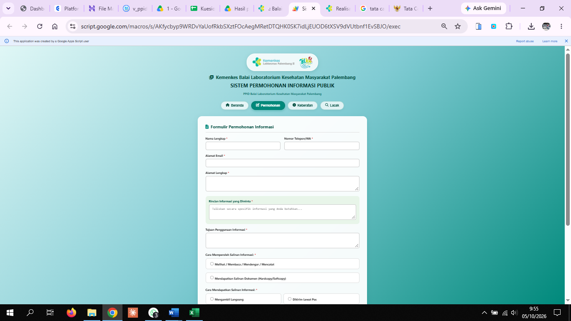The width and height of the screenshot is (571, 321).
Task: Click the red-blue square extension icon
Action: (x=494, y=26)
